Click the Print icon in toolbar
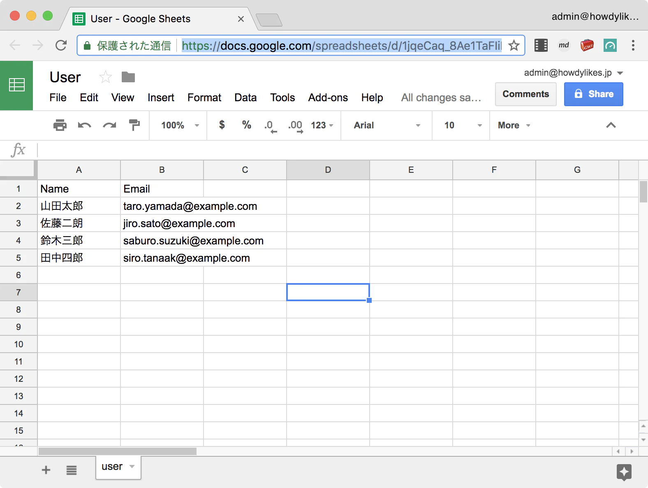This screenshot has width=648, height=488. tap(60, 125)
